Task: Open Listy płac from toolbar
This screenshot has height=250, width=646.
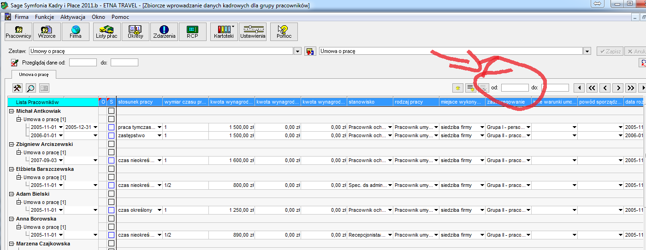Action: 107,31
